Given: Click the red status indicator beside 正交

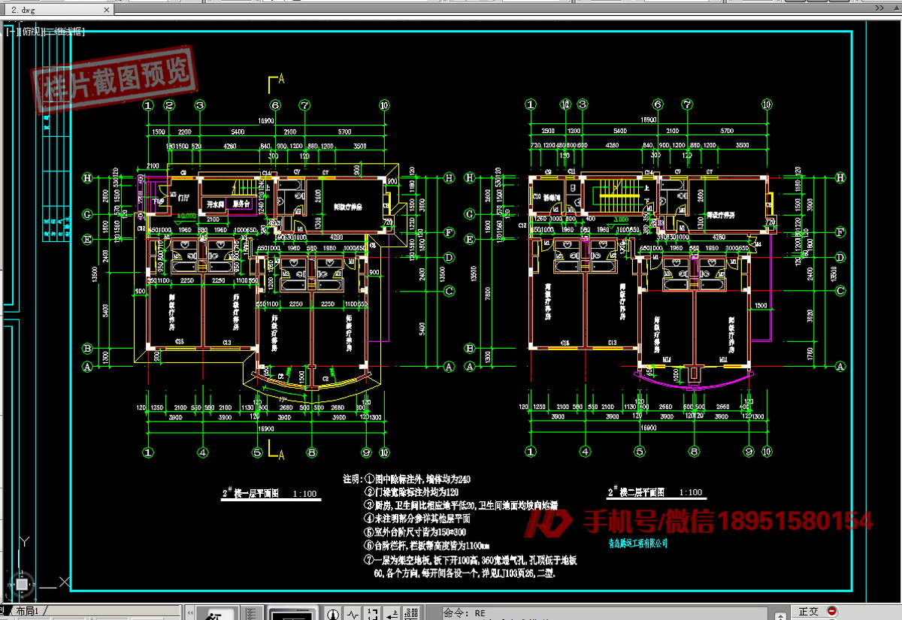Looking at the screenshot, I should coord(831,611).
